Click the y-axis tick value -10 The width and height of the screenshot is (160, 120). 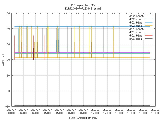pyautogui.click(x=8, y=106)
